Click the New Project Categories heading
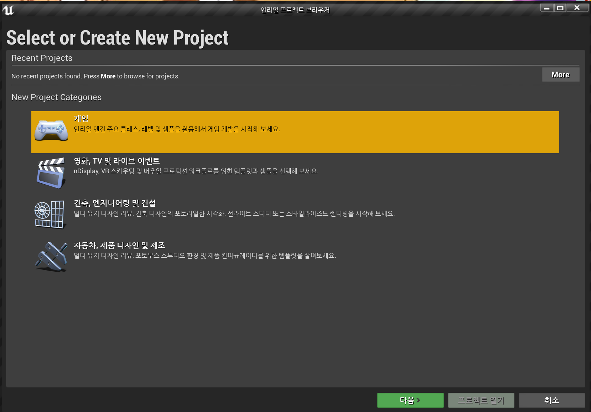The width and height of the screenshot is (591, 412). coord(57,97)
